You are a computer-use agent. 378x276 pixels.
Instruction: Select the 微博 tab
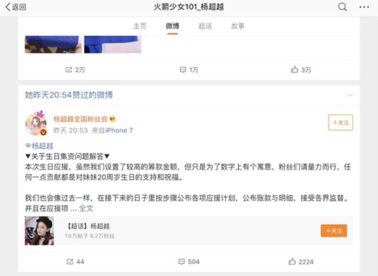click(x=172, y=26)
